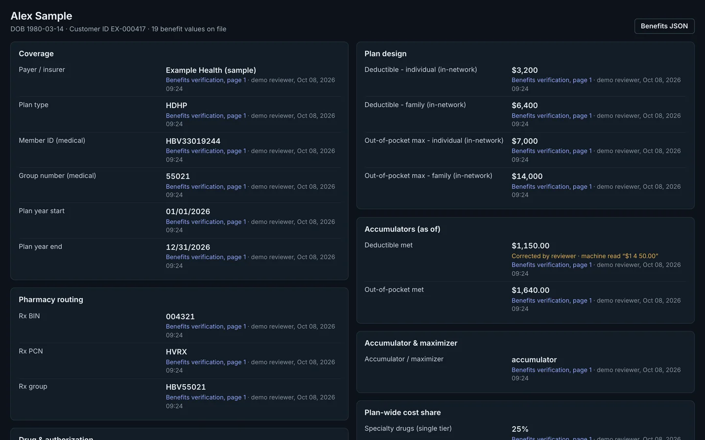Select the payer value Example Health (sample)

click(211, 70)
